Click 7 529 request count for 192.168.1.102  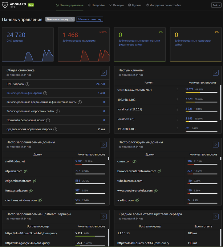(189, 99)
